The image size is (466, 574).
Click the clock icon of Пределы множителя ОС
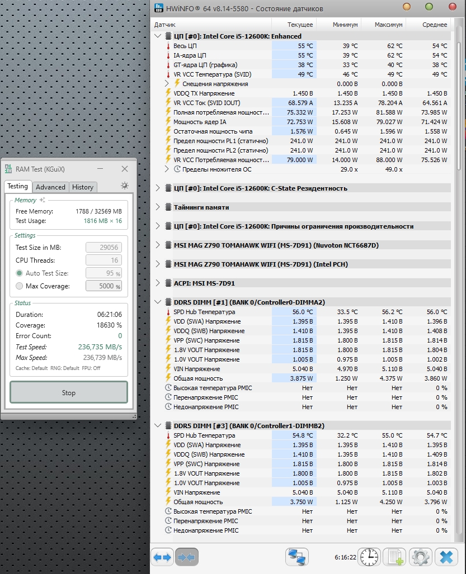pos(177,169)
